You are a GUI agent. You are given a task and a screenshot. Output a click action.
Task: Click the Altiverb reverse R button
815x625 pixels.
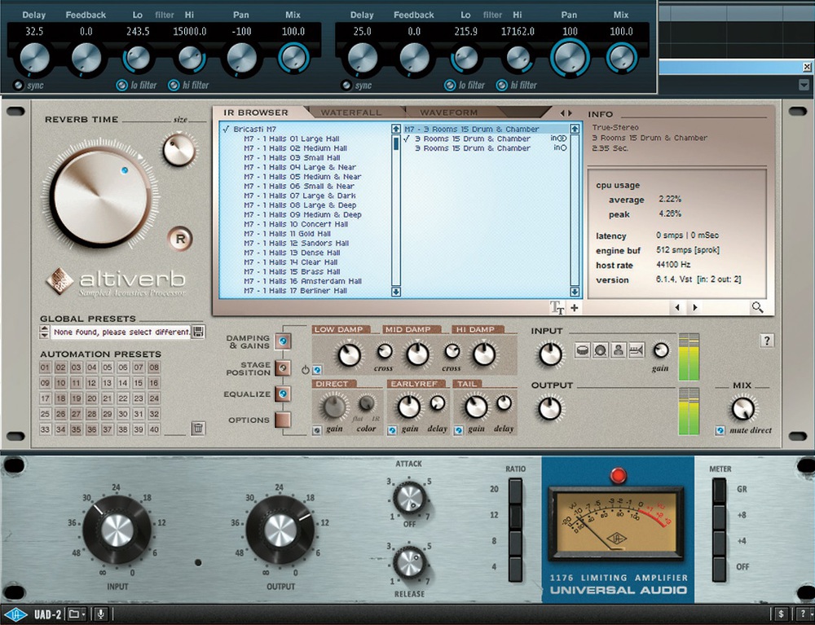pyautogui.click(x=180, y=239)
